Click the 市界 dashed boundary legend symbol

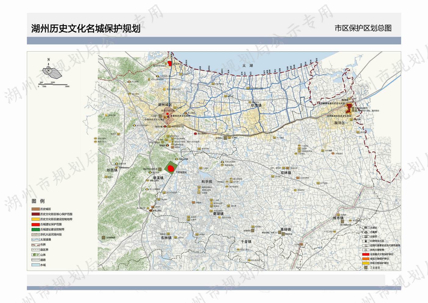[35, 245]
